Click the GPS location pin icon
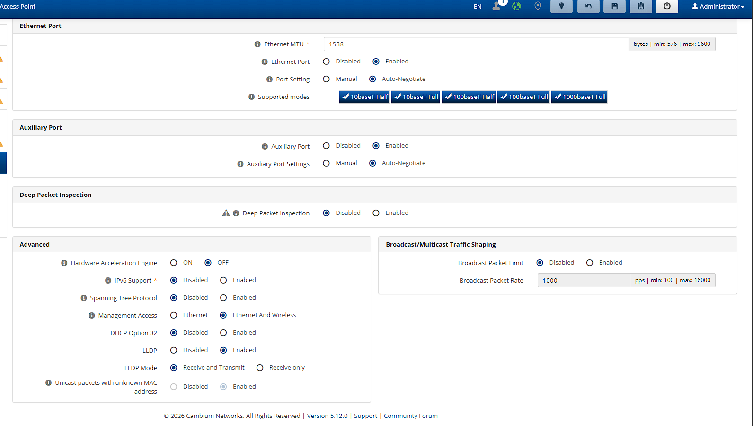 pos(538,6)
